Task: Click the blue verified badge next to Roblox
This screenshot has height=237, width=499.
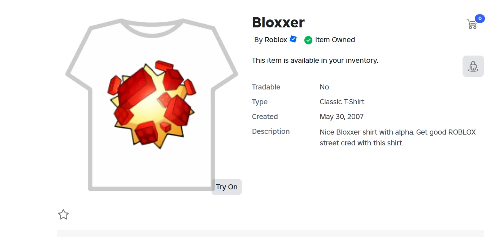Action: tap(293, 39)
